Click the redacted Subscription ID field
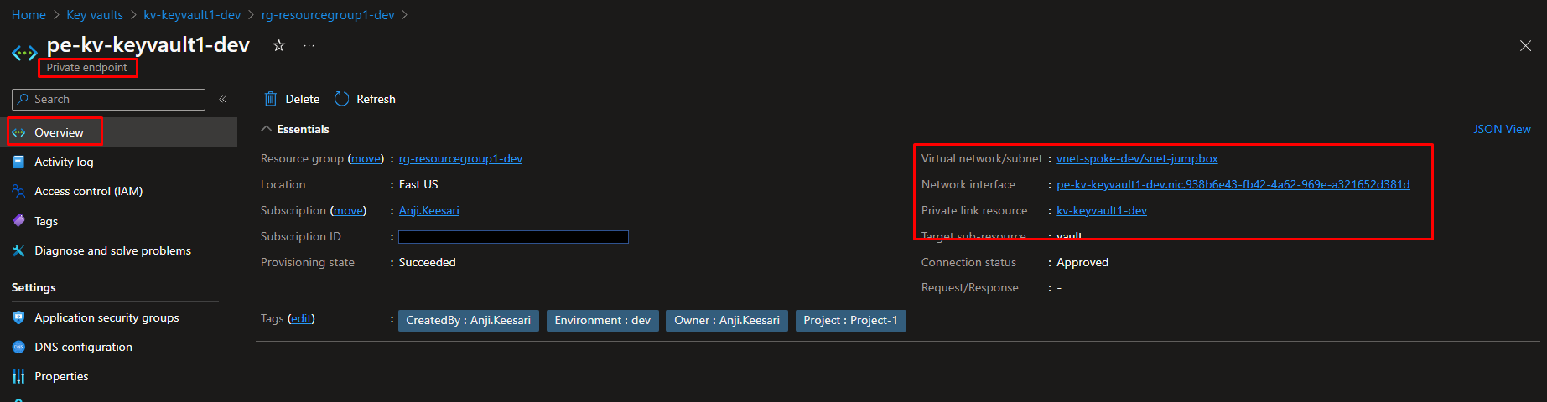The height and width of the screenshot is (402, 1547). click(x=513, y=237)
